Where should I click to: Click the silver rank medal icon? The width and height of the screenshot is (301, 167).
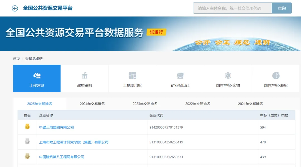tap(27, 141)
